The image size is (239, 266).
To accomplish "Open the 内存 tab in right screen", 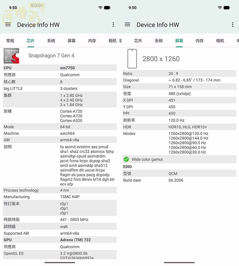I will (200, 41).
